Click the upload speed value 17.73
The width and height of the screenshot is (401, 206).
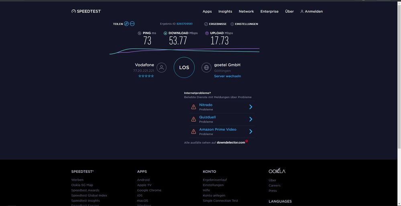pyautogui.click(x=220, y=40)
